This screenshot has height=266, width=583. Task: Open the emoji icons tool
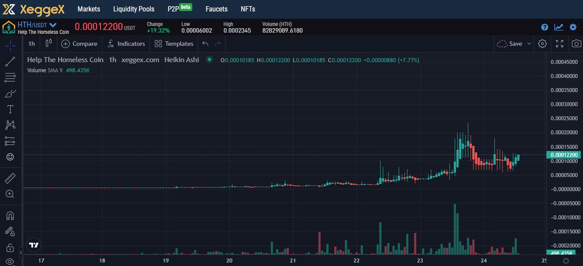click(10, 157)
